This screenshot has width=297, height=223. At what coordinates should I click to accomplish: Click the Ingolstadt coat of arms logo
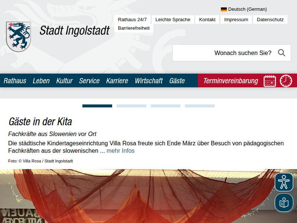18,36
